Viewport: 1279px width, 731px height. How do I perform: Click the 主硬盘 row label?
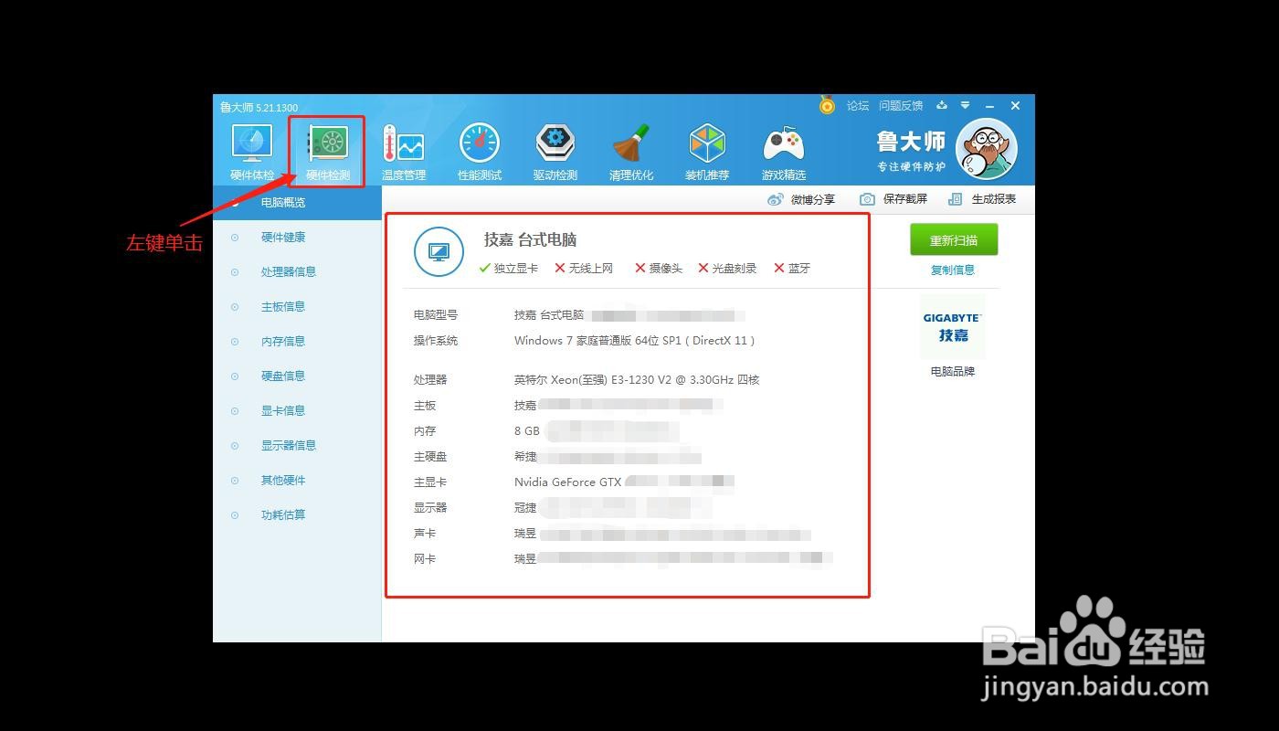(x=430, y=456)
